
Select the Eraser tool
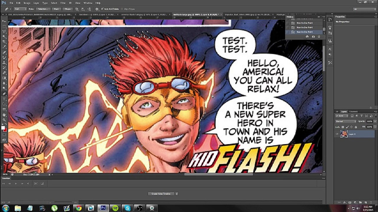[x=4, y=73]
